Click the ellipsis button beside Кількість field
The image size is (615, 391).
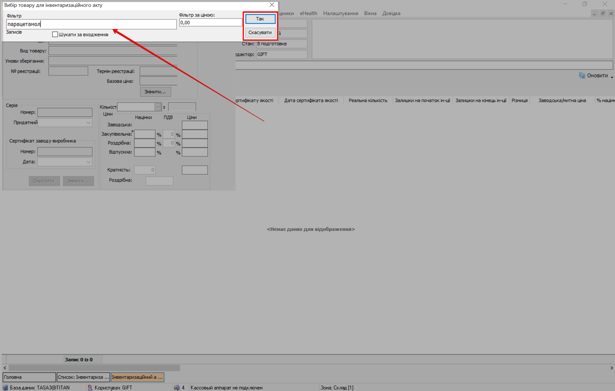pos(158,107)
